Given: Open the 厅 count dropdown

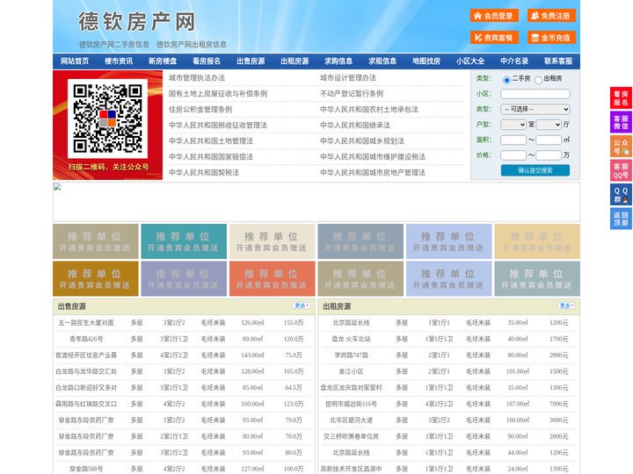Looking at the screenshot, I should 549,125.
